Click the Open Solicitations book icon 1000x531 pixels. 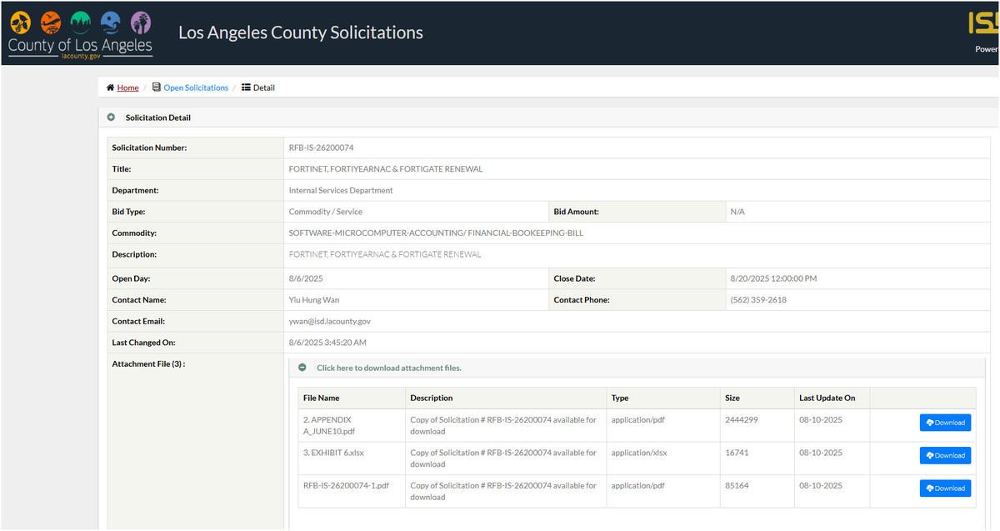157,88
